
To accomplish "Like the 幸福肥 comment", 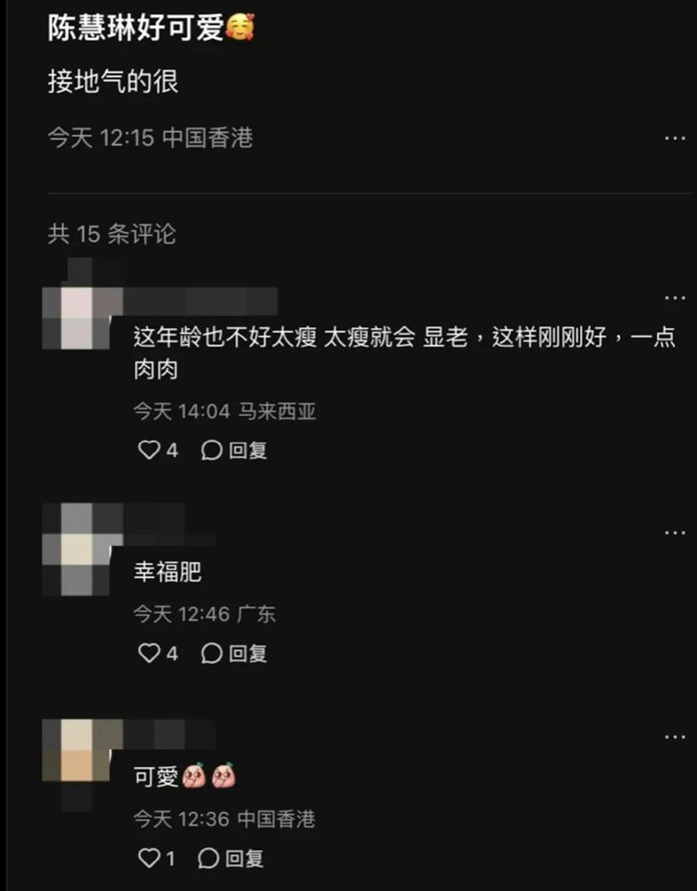I will pos(149,653).
